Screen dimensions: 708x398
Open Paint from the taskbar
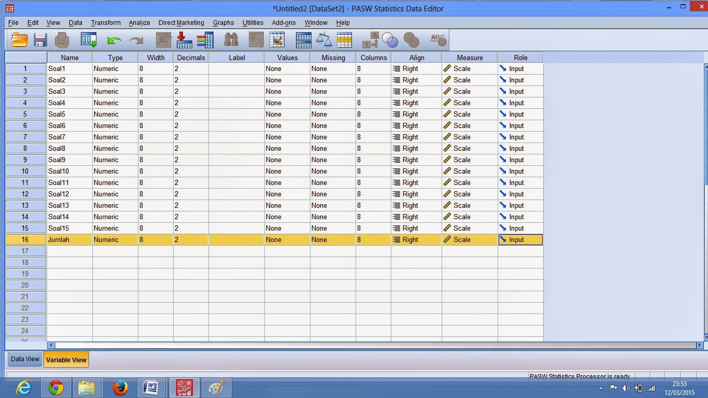(x=216, y=388)
